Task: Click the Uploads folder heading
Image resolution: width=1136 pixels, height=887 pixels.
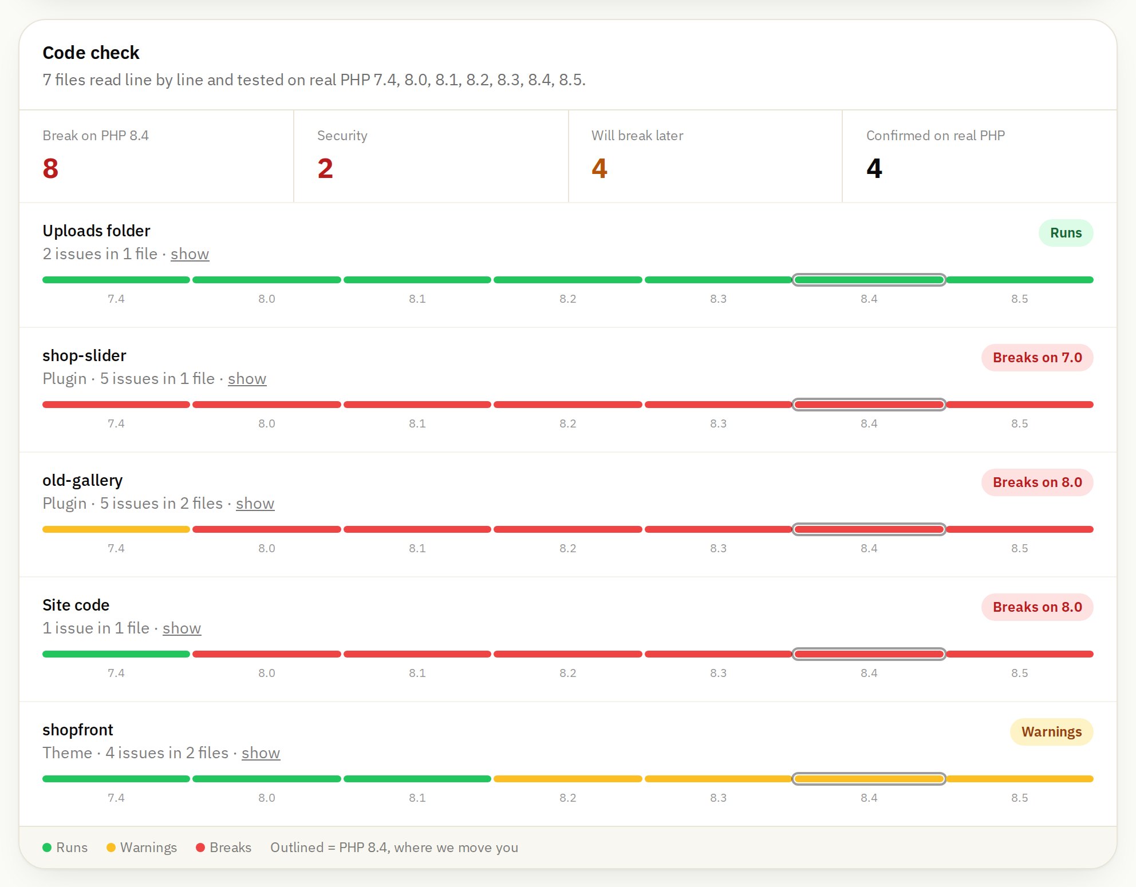Action: pyautogui.click(x=96, y=231)
